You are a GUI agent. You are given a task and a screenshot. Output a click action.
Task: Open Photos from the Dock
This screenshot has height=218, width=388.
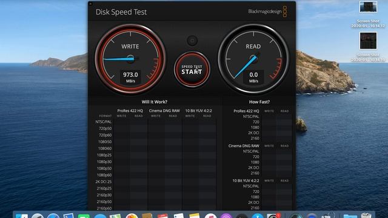(132, 216)
